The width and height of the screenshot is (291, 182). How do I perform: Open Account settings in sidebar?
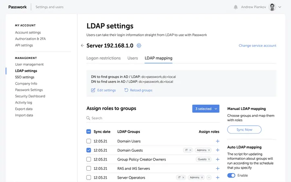[28, 32]
